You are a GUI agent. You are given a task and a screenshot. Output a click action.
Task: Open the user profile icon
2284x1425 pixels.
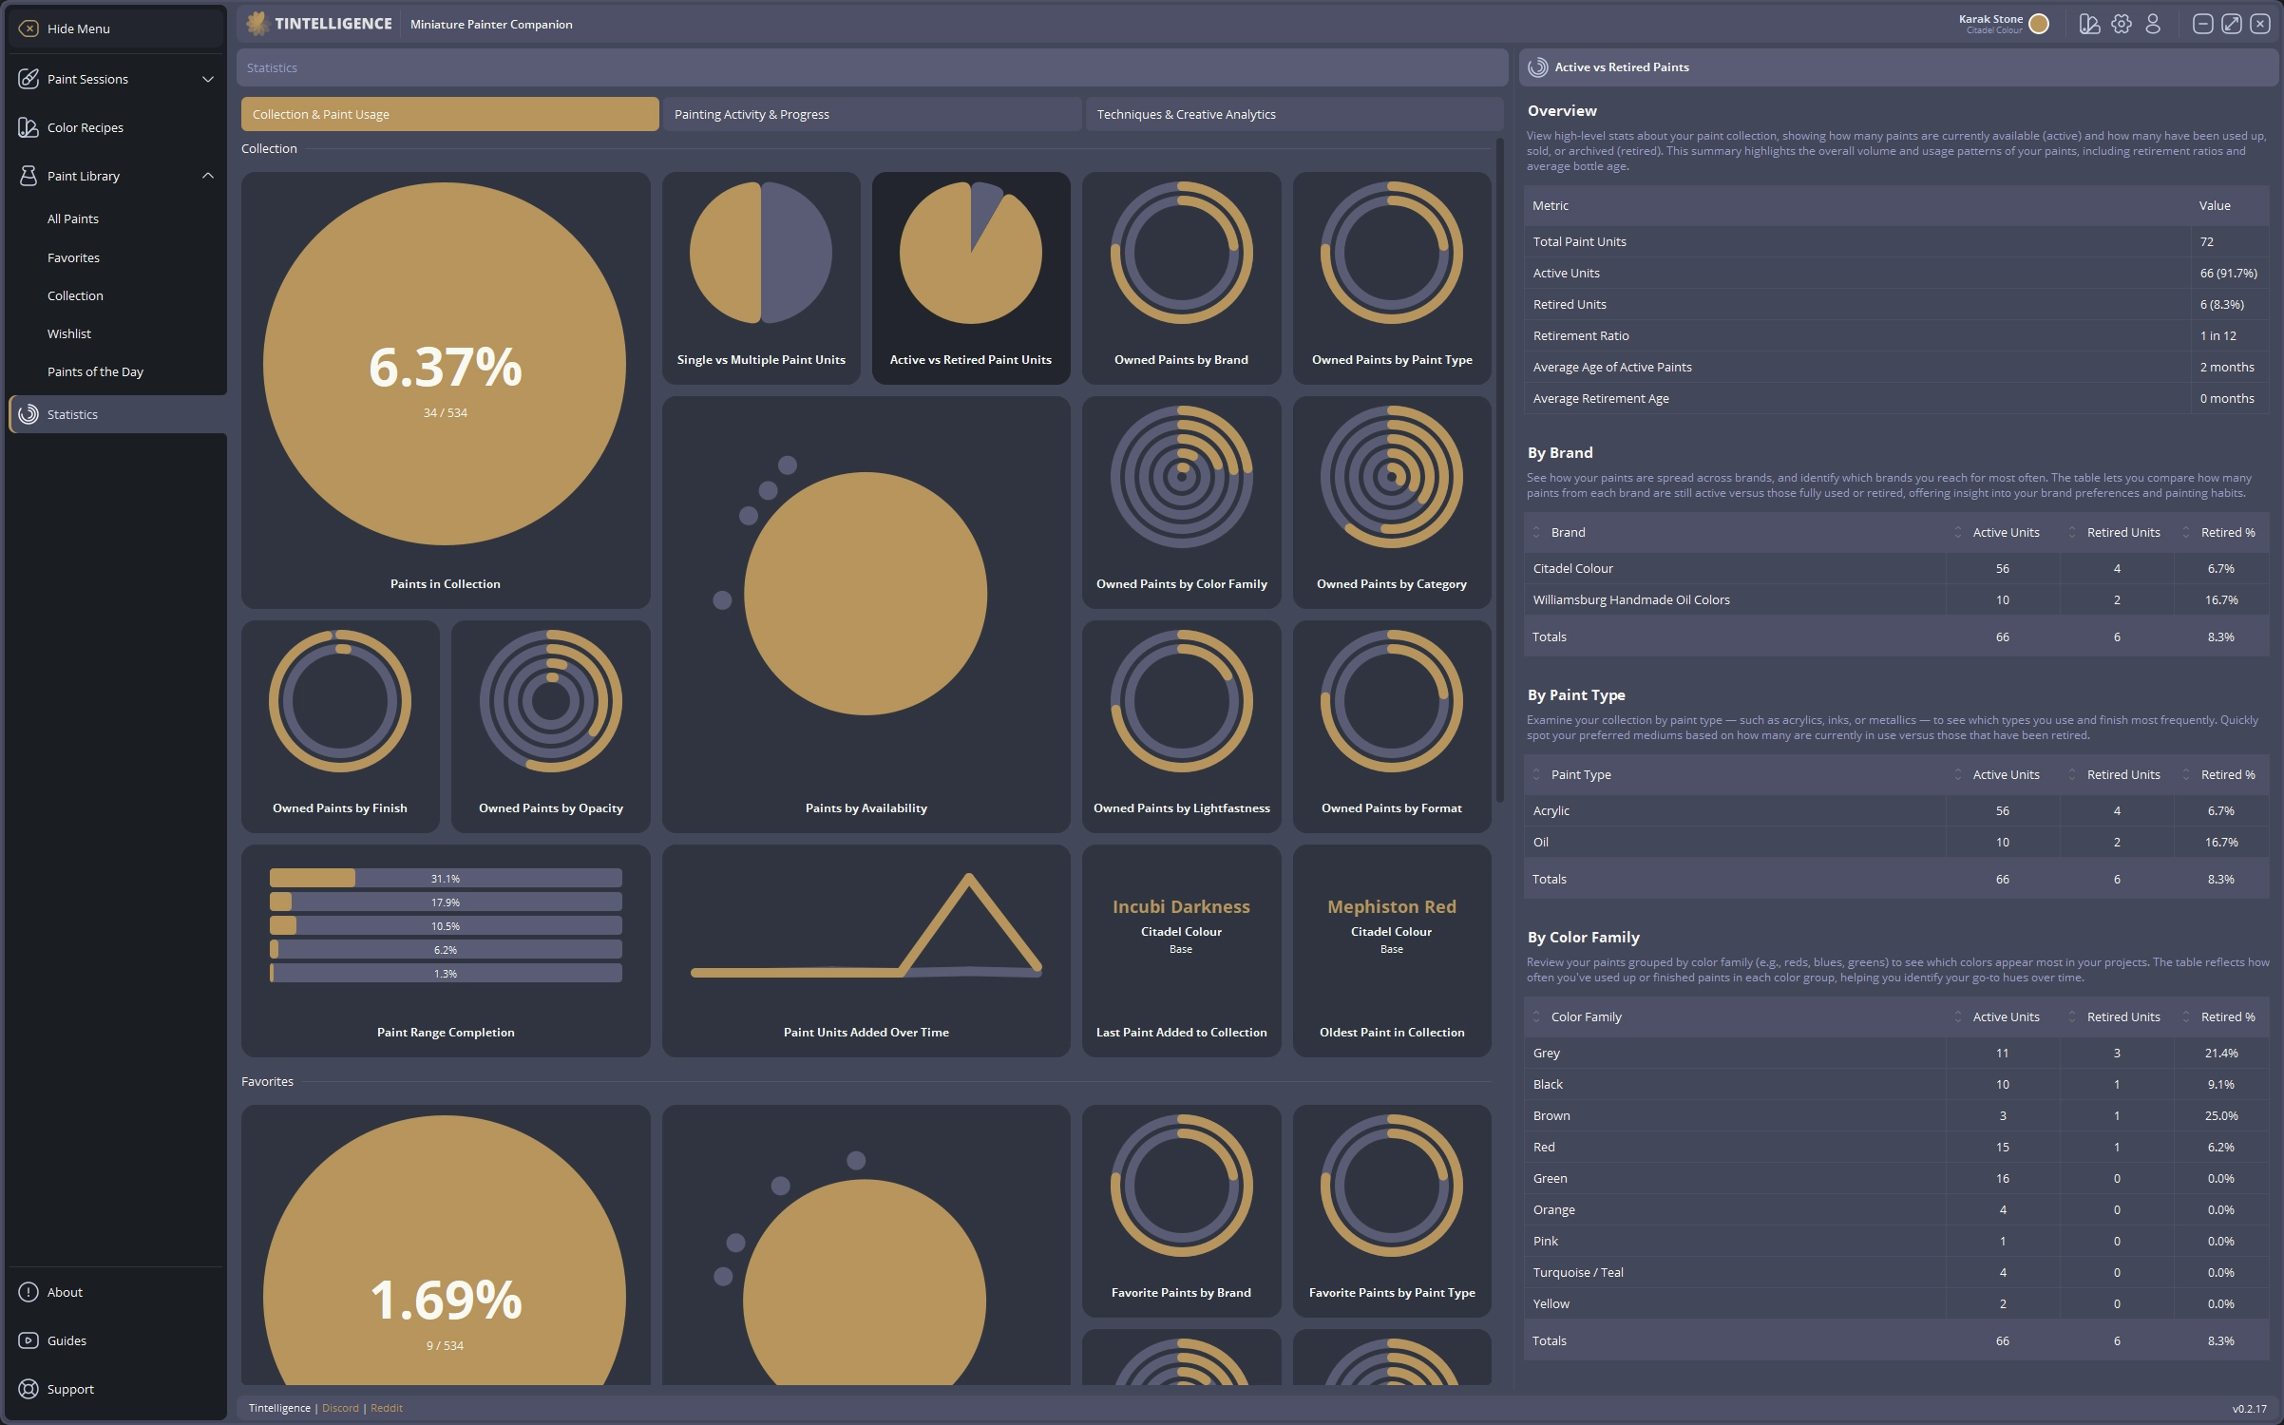click(x=2153, y=25)
